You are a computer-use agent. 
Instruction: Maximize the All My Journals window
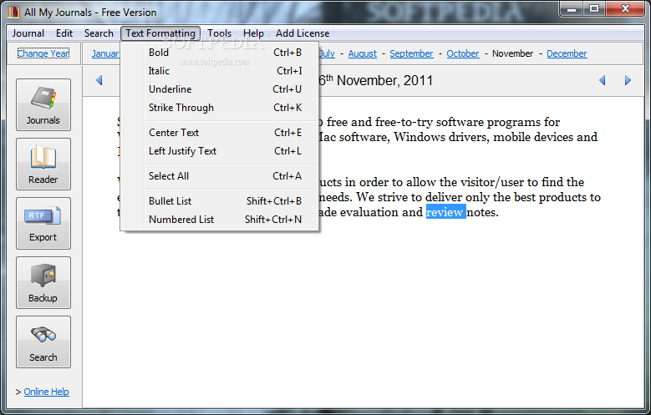[594, 8]
